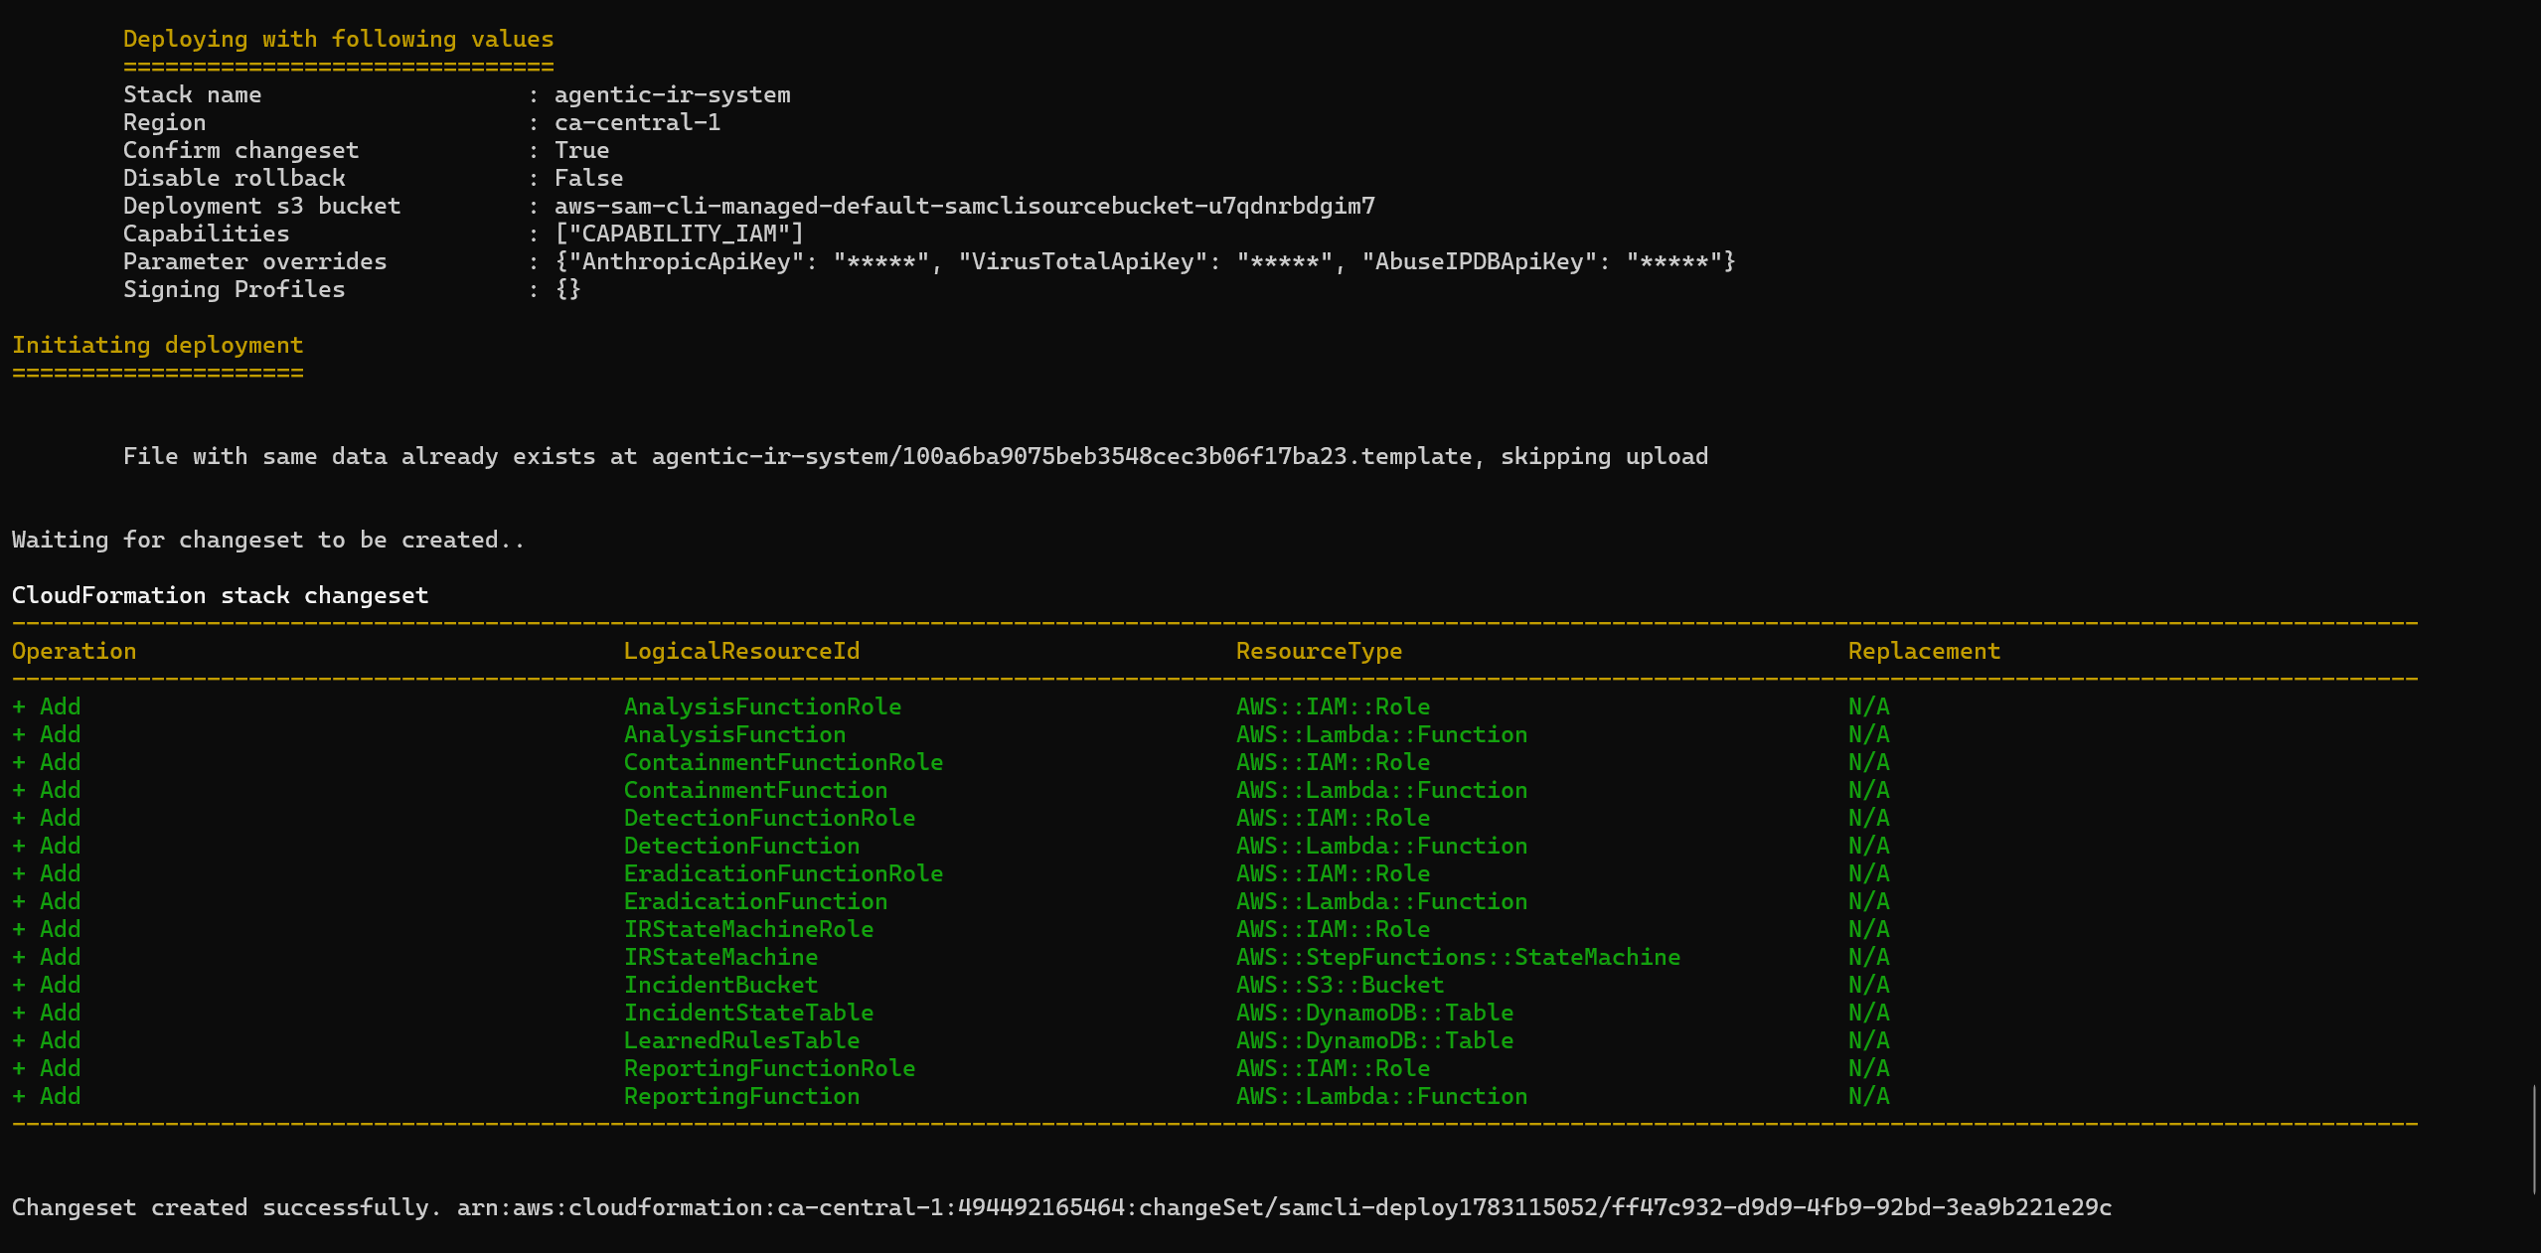Select IncidentStateTable resource id

pos(748,1013)
